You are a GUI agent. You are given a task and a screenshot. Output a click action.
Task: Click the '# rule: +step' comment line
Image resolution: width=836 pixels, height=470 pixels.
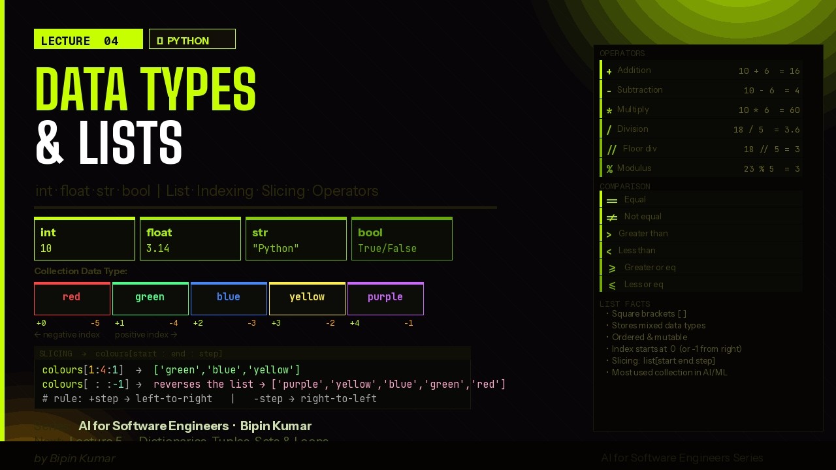[209, 399]
